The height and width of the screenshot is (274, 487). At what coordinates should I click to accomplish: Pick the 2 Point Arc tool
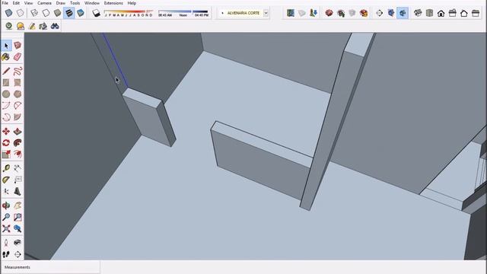[18, 106]
